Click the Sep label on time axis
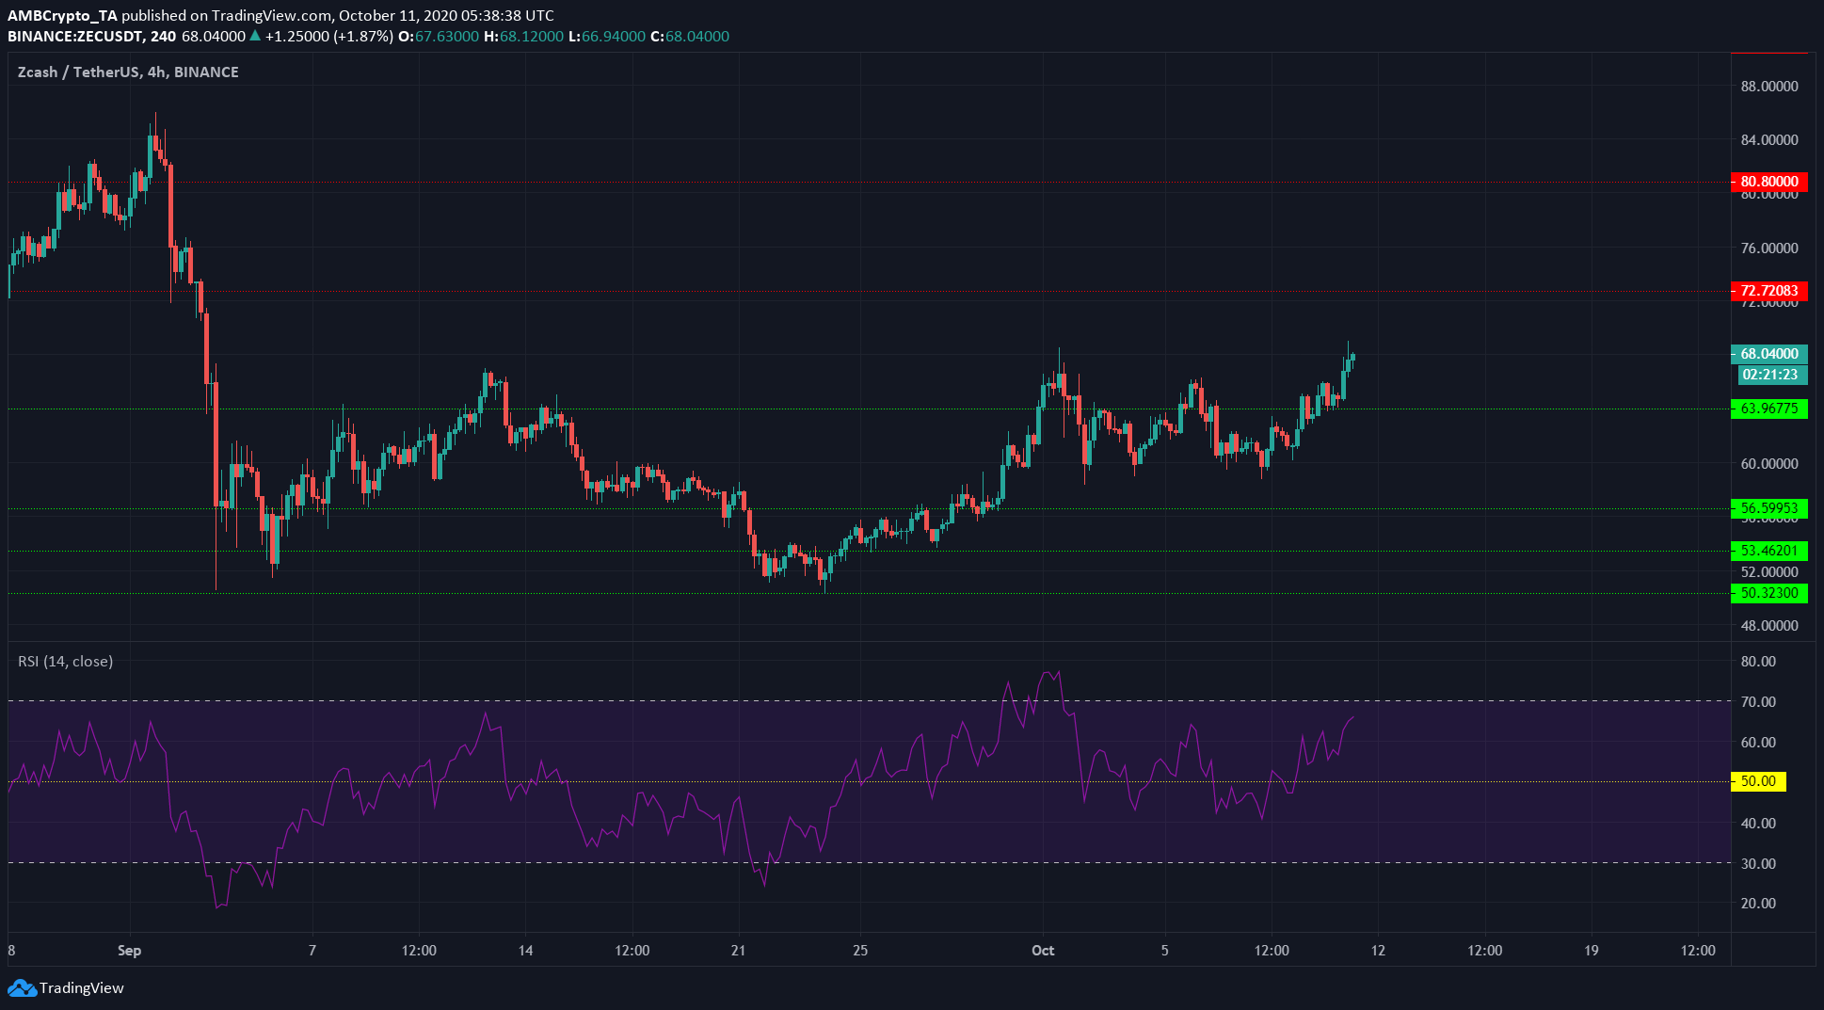1824x1010 pixels. (129, 951)
